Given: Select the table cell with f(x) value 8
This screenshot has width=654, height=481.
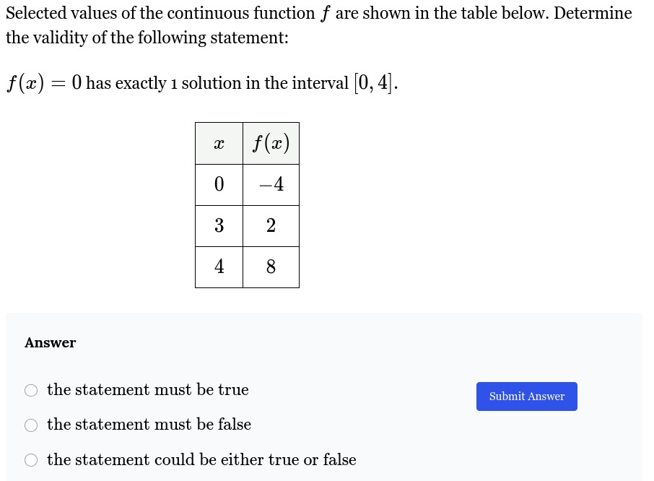Looking at the screenshot, I should (x=271, y=267).
